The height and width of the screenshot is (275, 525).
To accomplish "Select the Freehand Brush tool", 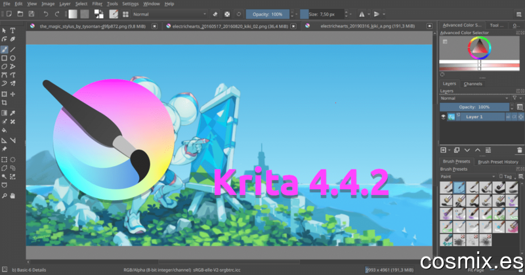I will [x=4, y=50].
